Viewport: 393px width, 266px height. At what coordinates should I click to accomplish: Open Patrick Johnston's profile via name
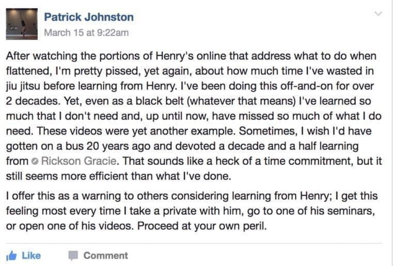pos(89,17)
